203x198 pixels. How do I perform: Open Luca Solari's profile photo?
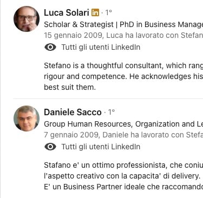coord(27,19)
